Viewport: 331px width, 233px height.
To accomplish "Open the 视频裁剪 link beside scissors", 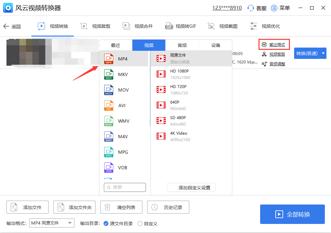I will tap(277, 54).
